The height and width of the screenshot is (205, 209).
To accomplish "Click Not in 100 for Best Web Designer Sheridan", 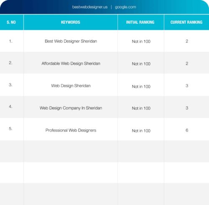I will 141,41.
